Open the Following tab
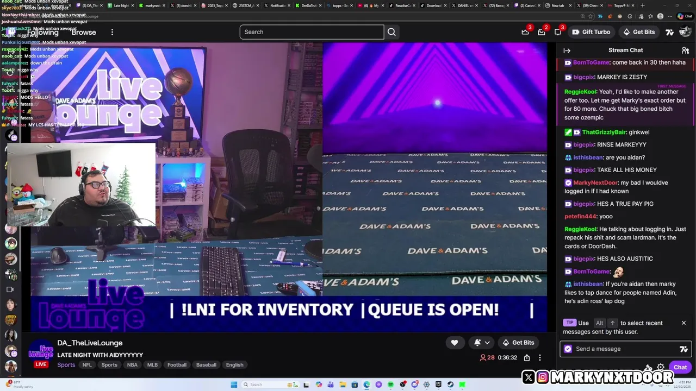 click(x=42, y=32)
